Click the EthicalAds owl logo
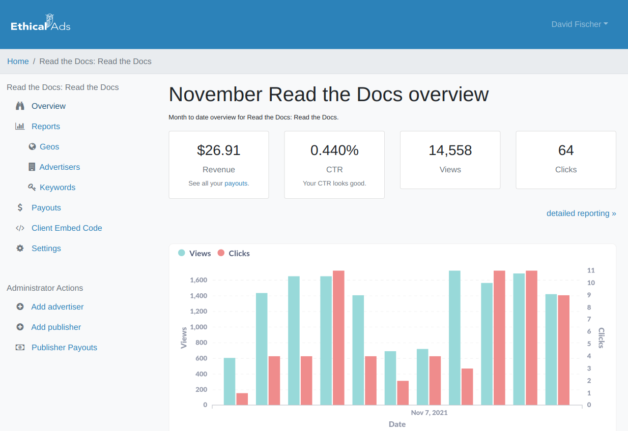The image size is (628, 431). pyautogui.click(x=41, y=23)
